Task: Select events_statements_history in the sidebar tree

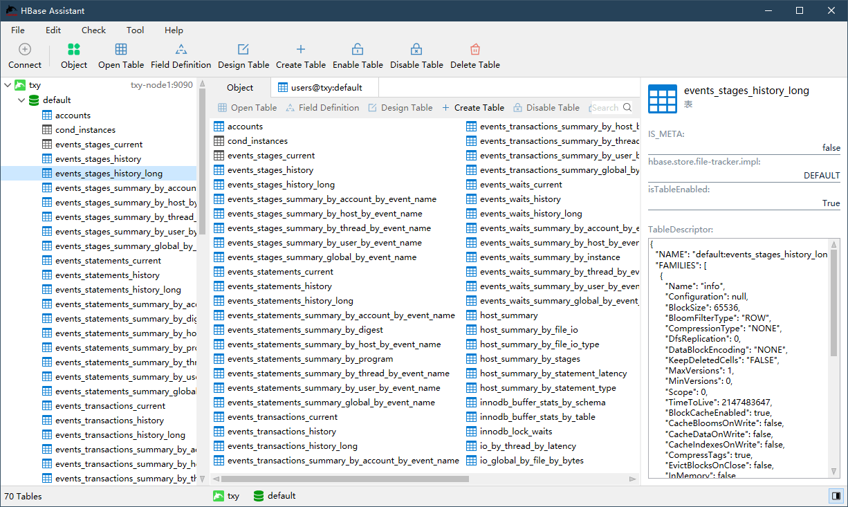Action: pyautogui.click(x=107, y=275)
